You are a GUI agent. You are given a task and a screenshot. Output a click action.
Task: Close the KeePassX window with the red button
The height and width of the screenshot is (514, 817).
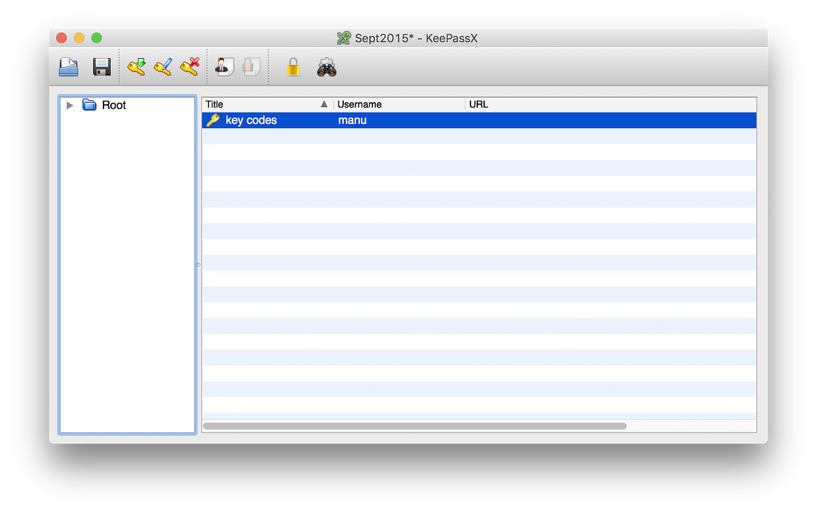(61, 38)
